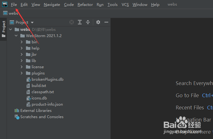
Task: Select External Libraries node
Action: pos(36,111)
